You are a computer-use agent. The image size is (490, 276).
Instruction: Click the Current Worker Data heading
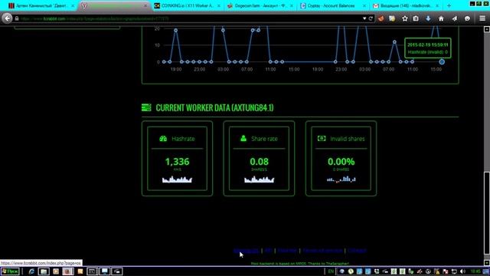coord(214,107)
